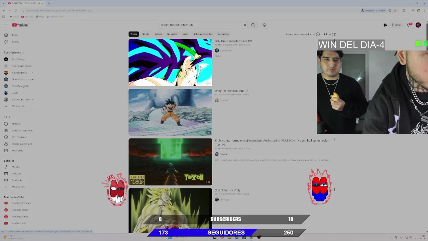Open the tab search dropdown arrow
Image resolution: width=428 pixels, height=241 pixels.
click(x=3, y=3)
